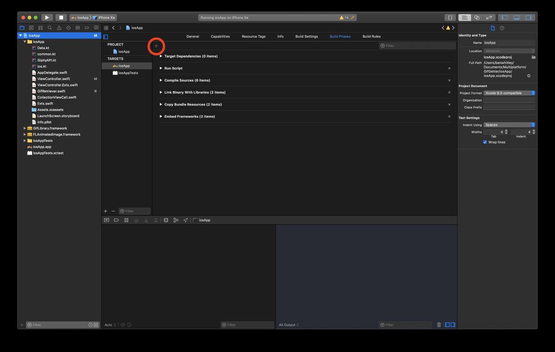Screen dimensions: 555x352
Task: Simulate location from debug bar
Action: [x=185, y=220]
